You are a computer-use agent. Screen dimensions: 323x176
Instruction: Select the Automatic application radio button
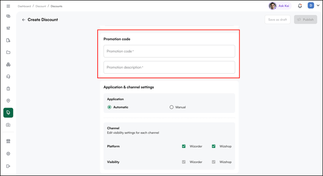109,107
